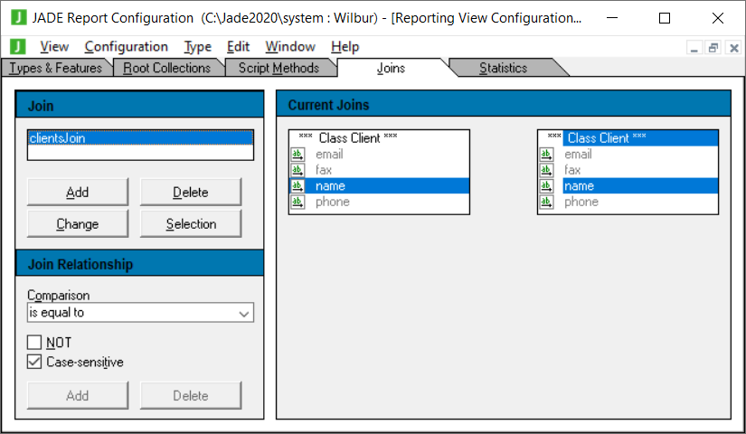Minimize the JADE Report Configuration window
The height and width of the screenshot is (434, 746).
tap(612, 18)
